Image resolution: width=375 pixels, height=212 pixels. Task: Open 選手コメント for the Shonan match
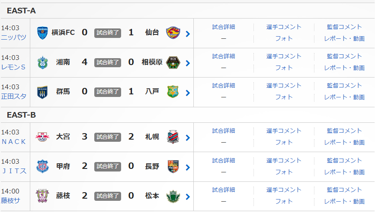click(x=284, y=56)
